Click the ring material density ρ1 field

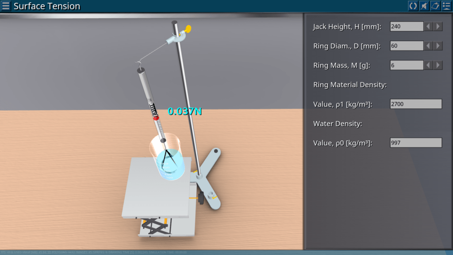416,104
